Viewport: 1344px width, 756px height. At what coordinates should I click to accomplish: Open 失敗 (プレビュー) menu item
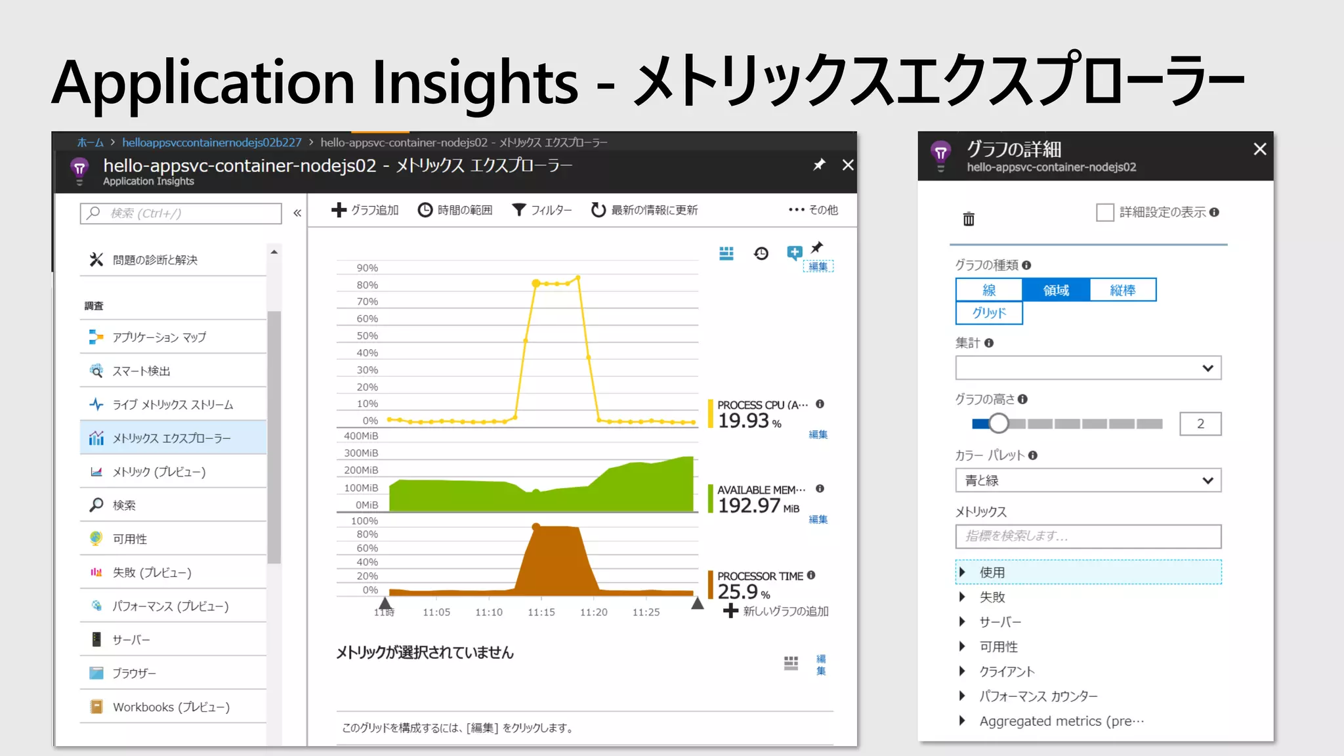click(x=173, y=572)
